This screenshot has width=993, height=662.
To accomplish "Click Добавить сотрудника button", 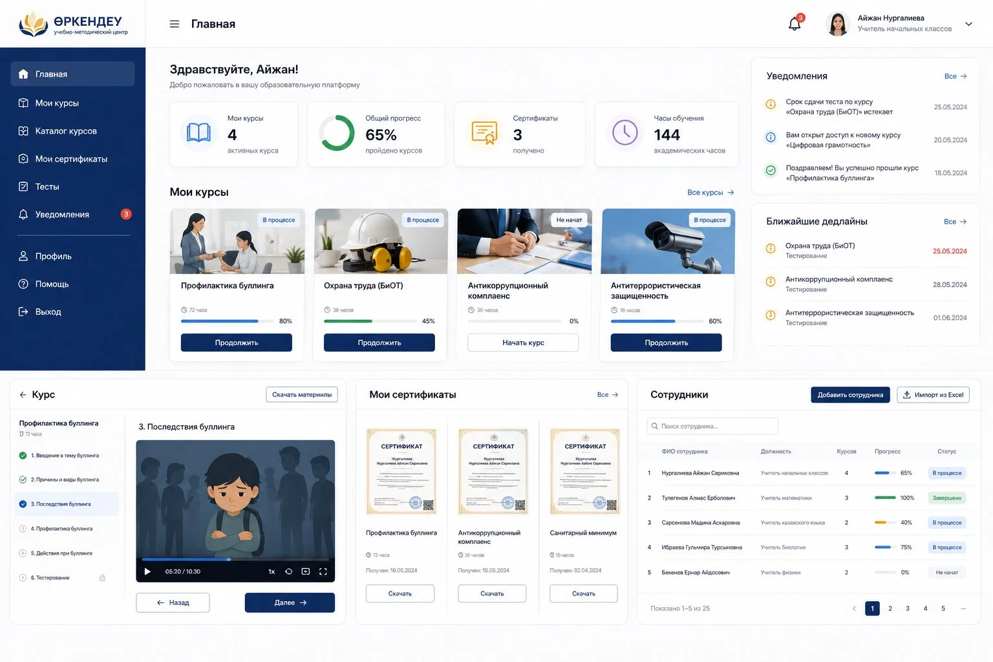I will coord(850,395).
